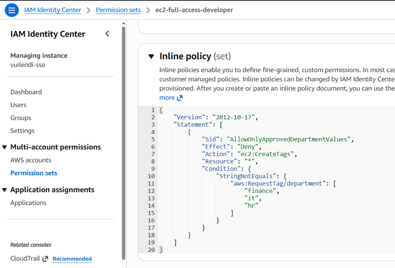Viewport: 395px width, 268px height.
Task: Open IAM Identity Center breadcrumb link
Action: (x=52, y=10)
